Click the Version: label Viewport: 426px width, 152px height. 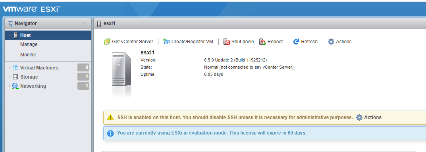point(148,60)
